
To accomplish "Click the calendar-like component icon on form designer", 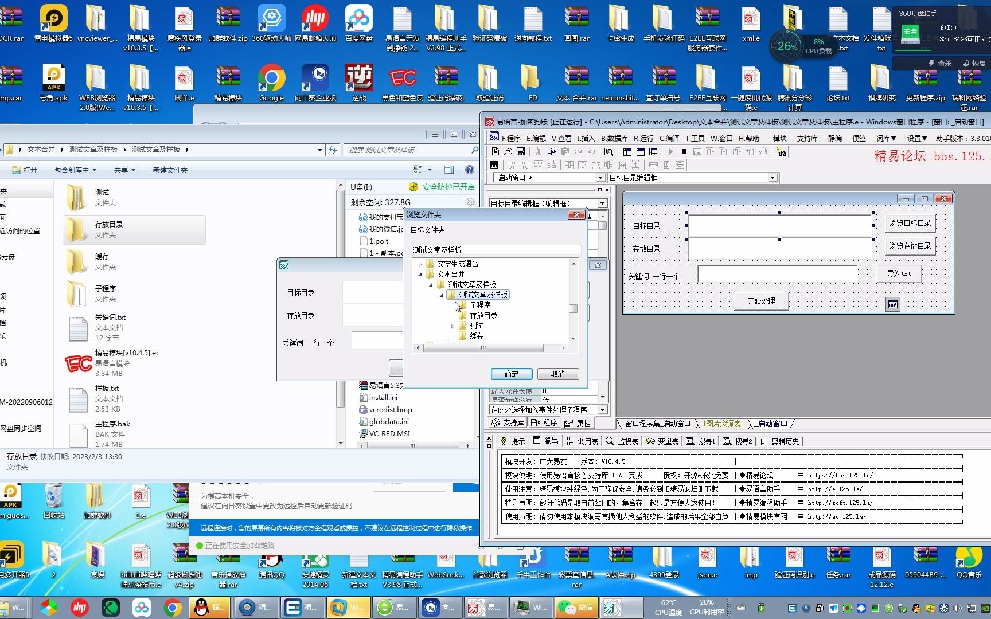I will (893, 304).
